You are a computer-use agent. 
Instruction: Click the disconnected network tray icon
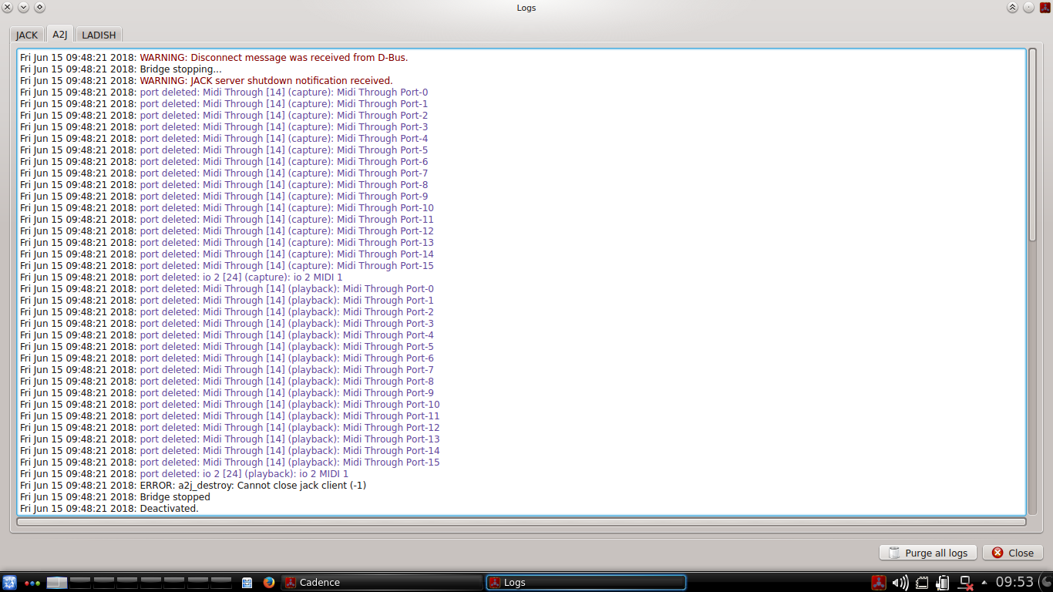pos(966,583)
